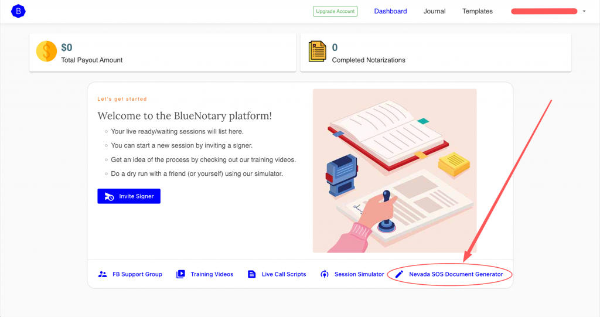Click the 'live ready/waiting sessions' bullet

[177, 131]
